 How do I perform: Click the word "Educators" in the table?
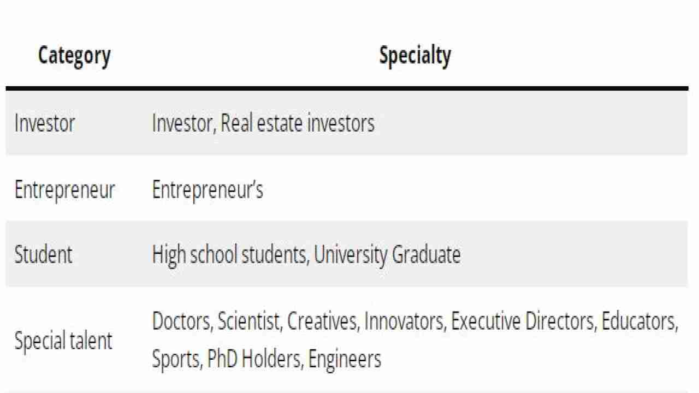tap(639, 321)
